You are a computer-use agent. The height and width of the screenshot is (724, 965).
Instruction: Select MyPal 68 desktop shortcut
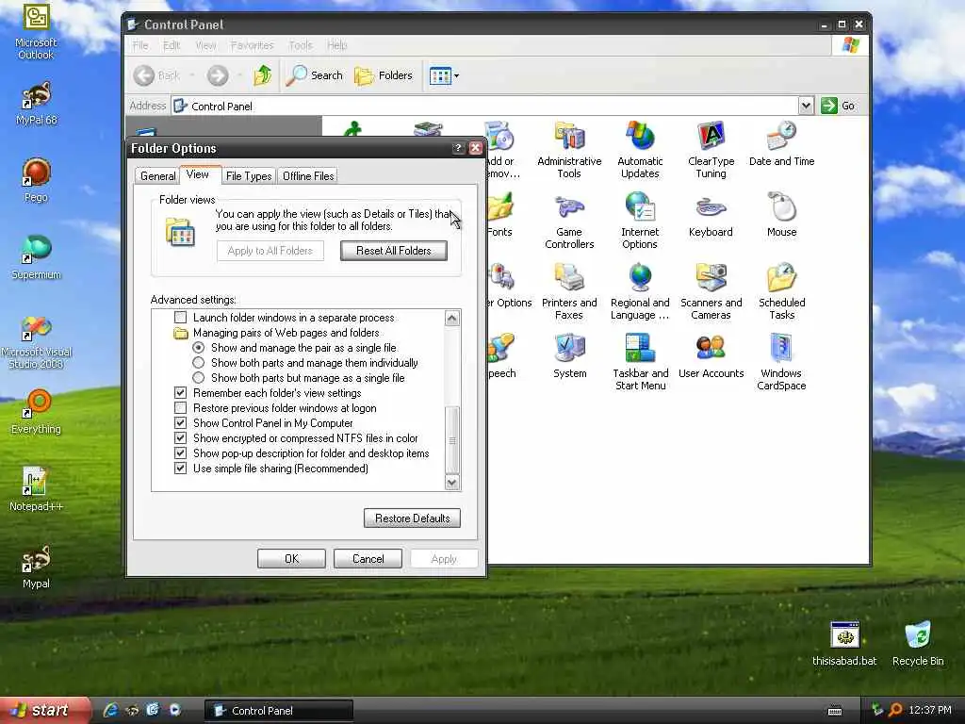(36, 104)
